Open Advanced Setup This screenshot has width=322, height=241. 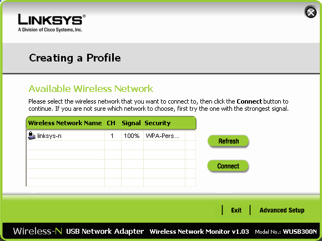[x=282, y=211]
